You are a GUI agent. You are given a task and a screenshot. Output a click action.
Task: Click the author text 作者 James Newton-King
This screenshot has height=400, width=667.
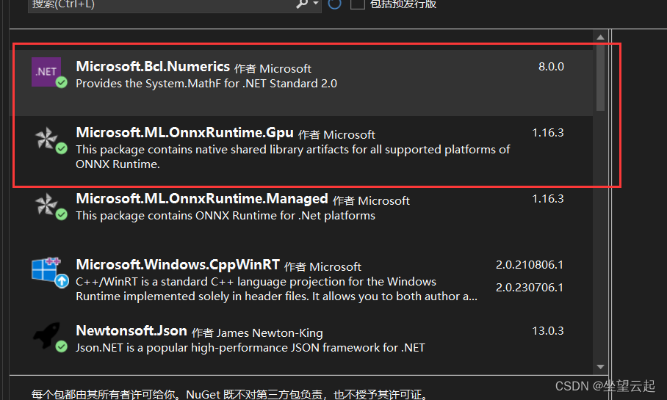point(257,332)
